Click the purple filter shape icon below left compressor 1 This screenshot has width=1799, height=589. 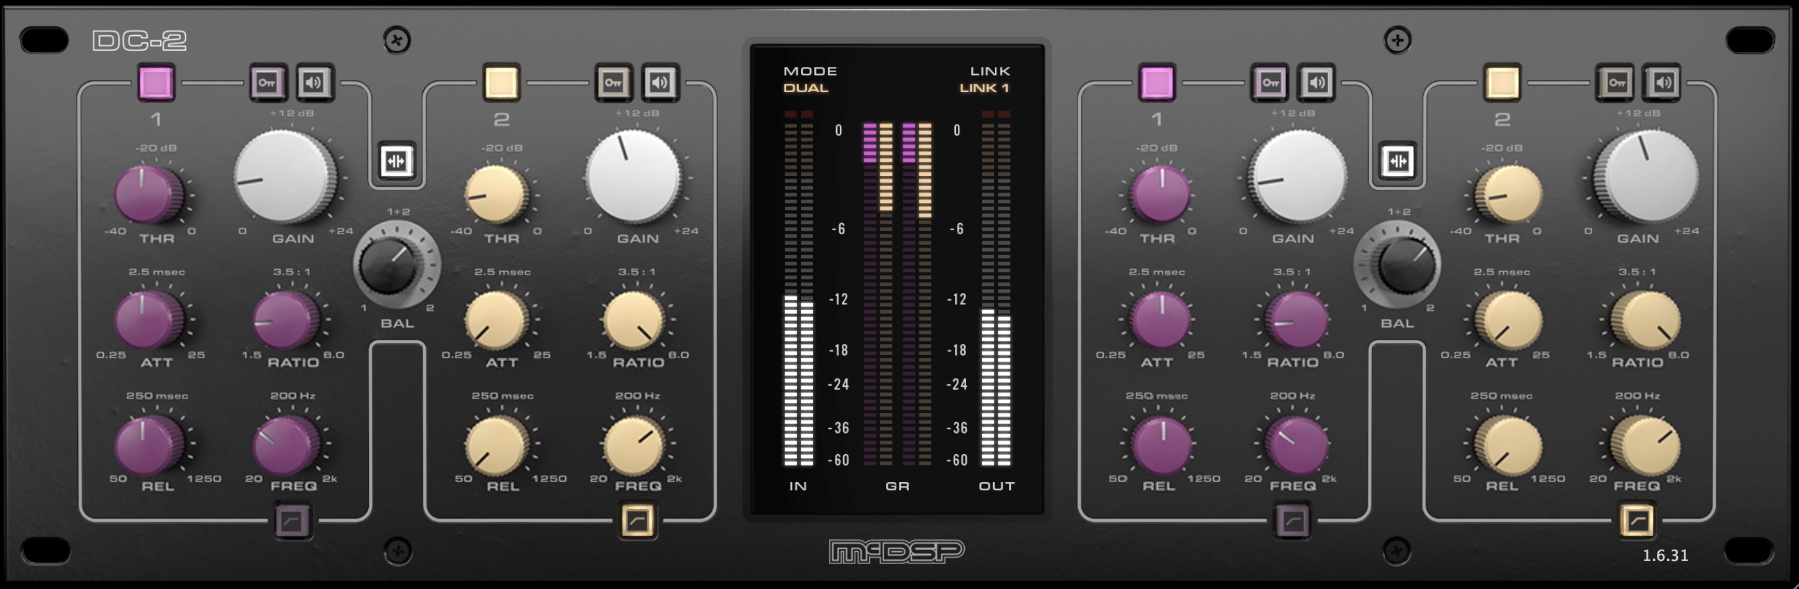[292, 521]
